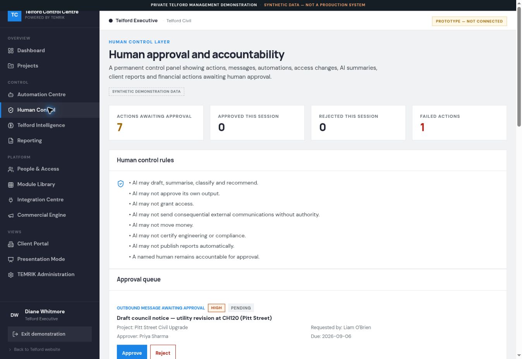Click Exit demonstration button
The width and height of the screenshot is (522, 359).
click(50, 334)
